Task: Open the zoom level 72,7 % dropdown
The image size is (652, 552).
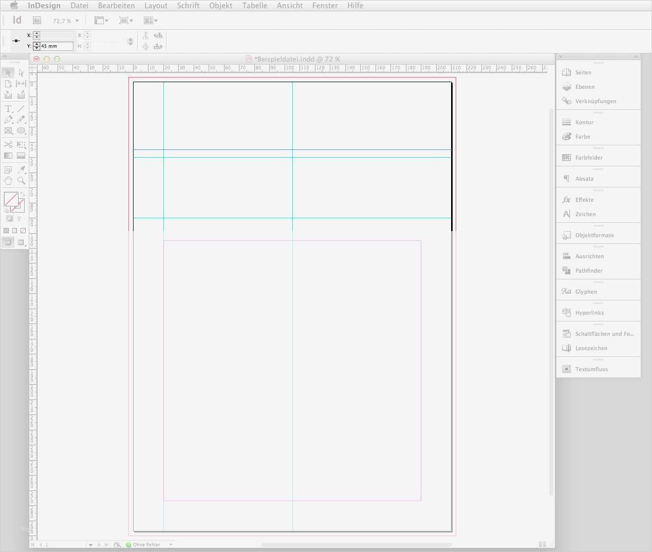Action: point(77,21)
